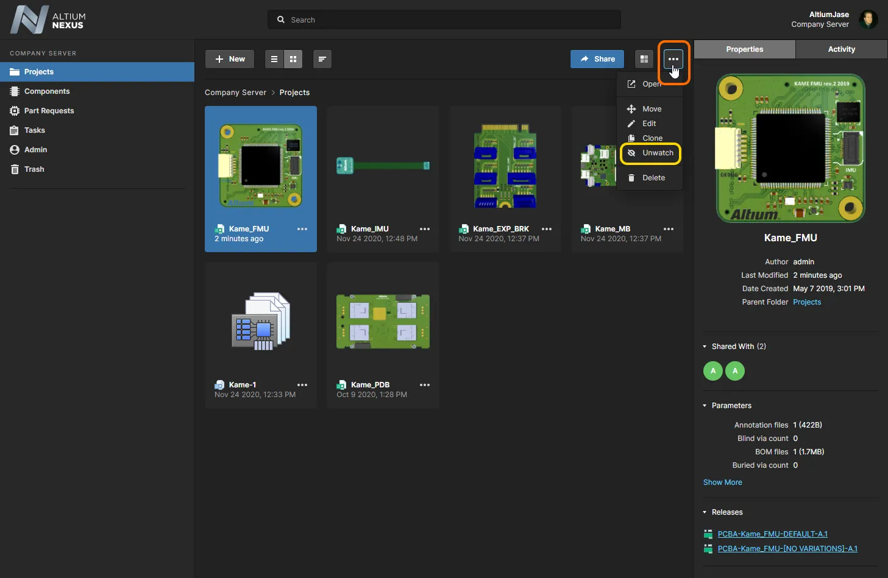Image resolution: width=888 pixels, height=578 pixels.
Task: Click the Part Requests icon in sidebar
Action: (x=15, y=111)
